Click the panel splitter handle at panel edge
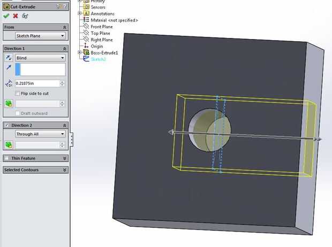The width and height of the screenshot is (332, 247). coord(72,140)
